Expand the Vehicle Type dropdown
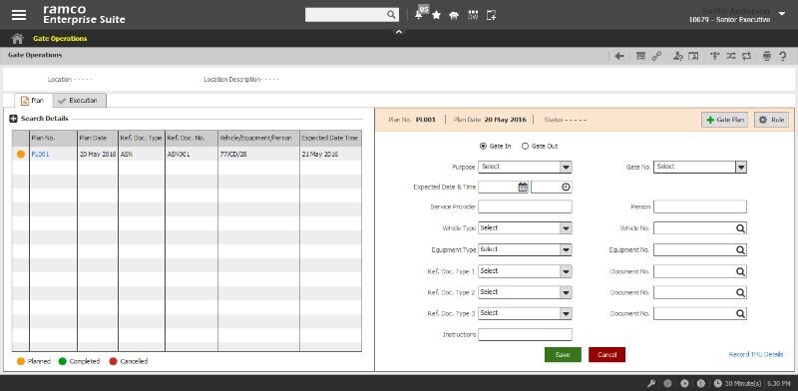Viewport: 798px width, 391px height. [525, 228]
